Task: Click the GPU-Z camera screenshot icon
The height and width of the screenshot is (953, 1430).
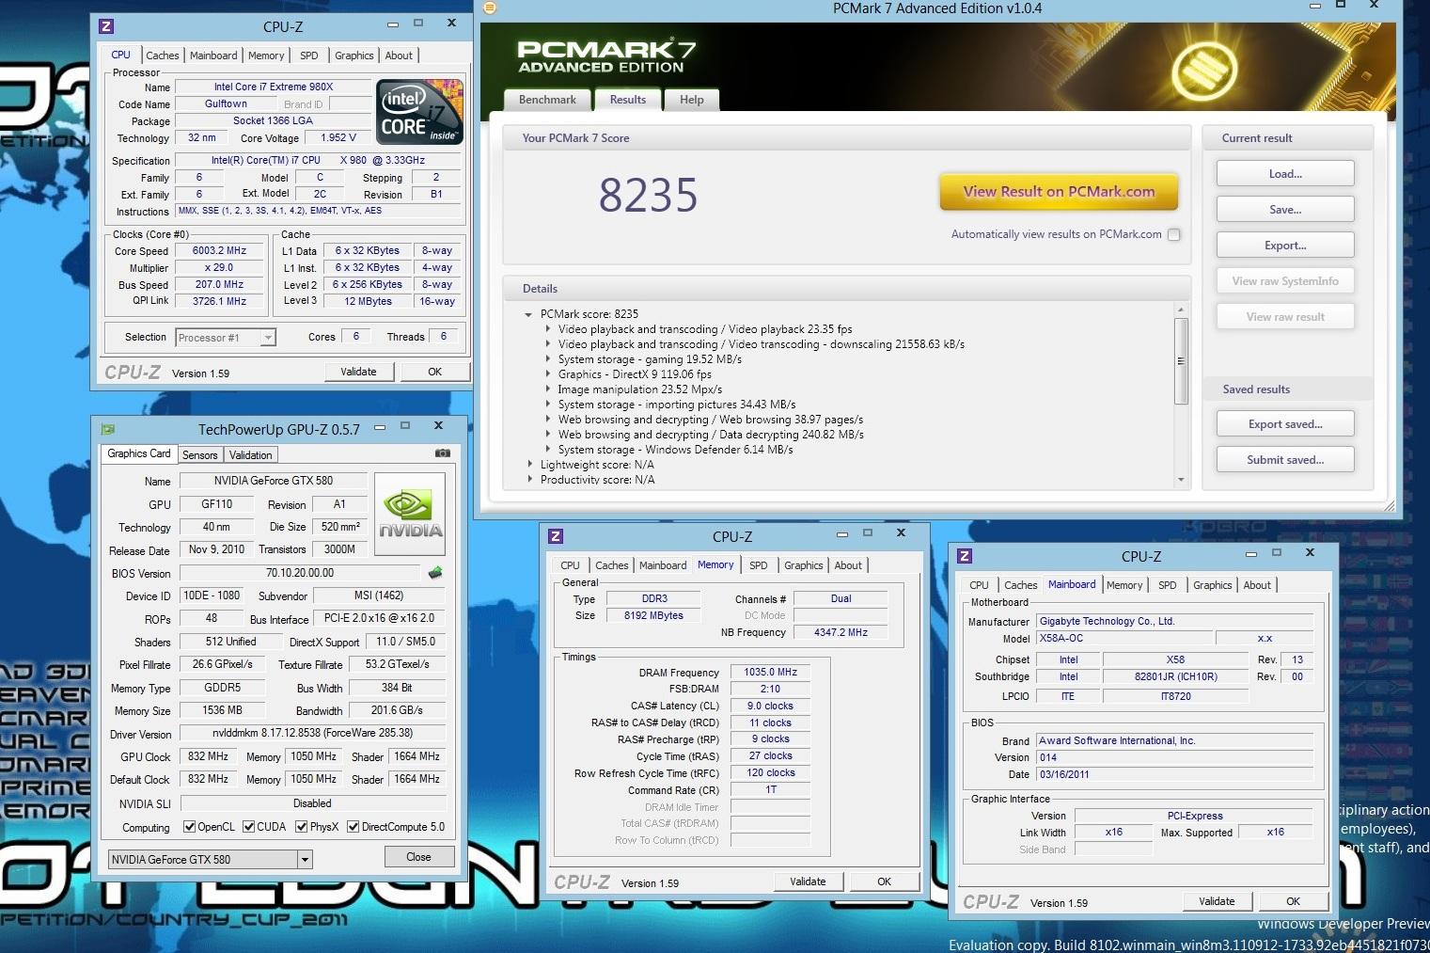Action: tap(443, 453)
